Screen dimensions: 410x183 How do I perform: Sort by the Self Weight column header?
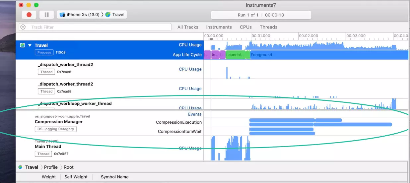tap(76, 177)
